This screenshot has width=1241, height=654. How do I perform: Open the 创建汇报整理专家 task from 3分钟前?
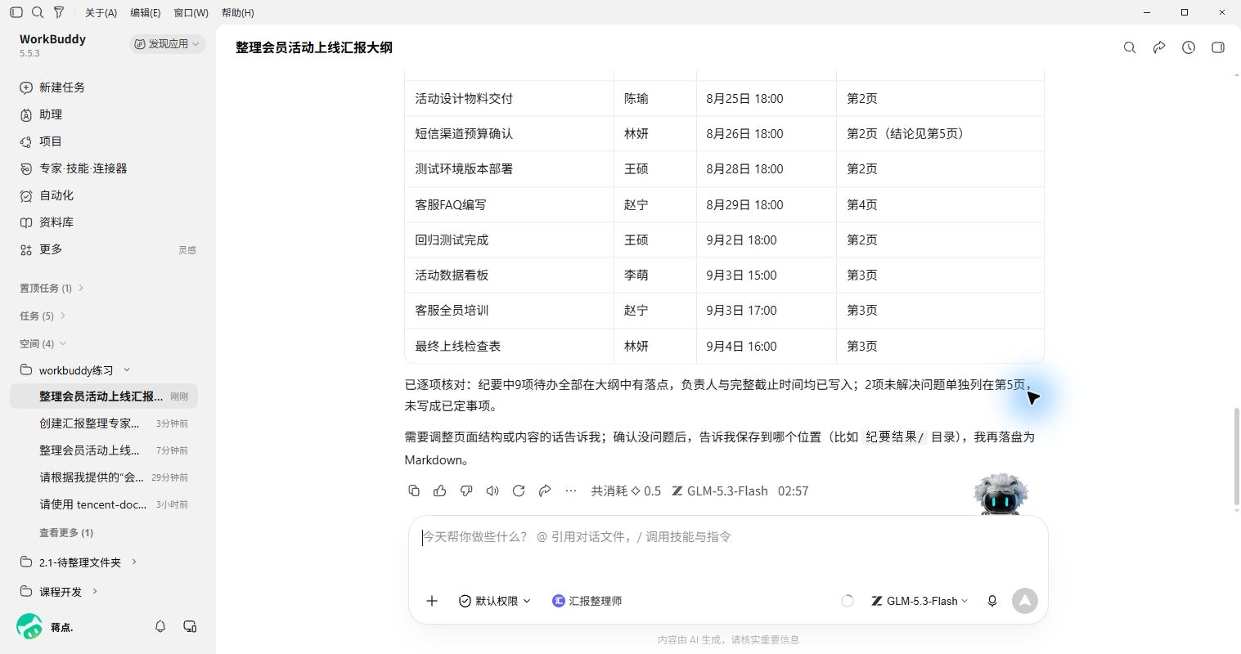pos(104,423)
